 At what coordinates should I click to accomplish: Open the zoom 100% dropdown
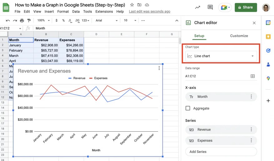(43, 20)
